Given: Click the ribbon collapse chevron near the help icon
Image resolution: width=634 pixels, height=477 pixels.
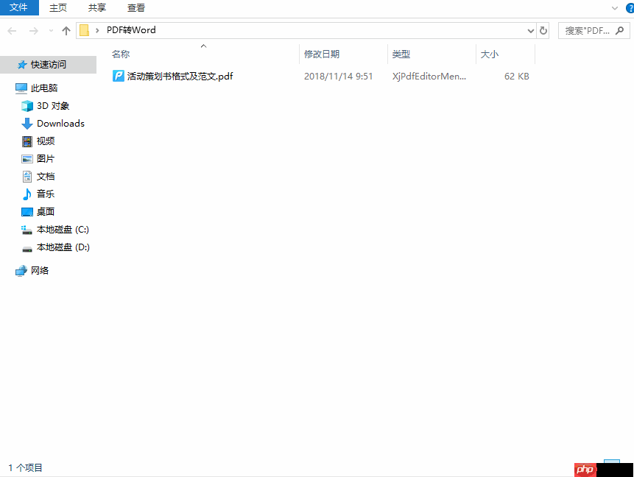Looking at the screenshot, I should [615, 7].
